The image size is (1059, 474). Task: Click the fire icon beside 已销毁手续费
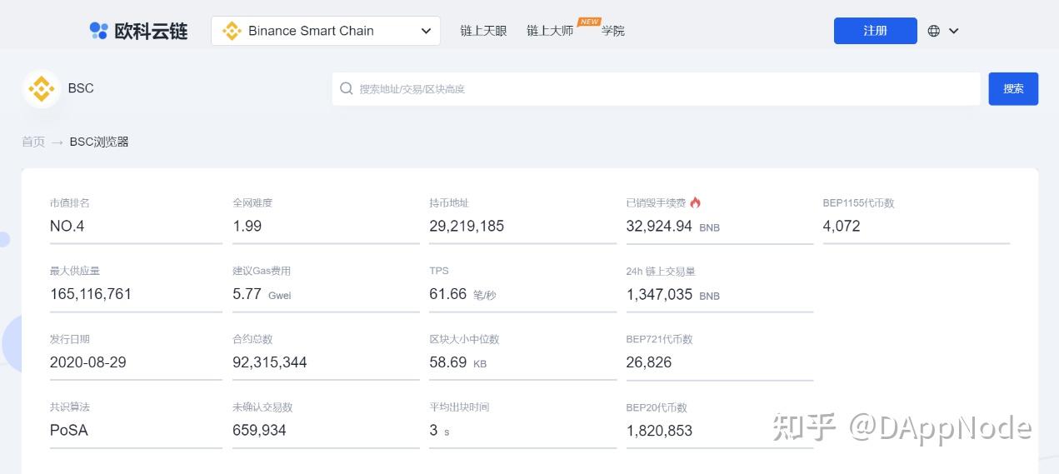(x=696, y=202)
